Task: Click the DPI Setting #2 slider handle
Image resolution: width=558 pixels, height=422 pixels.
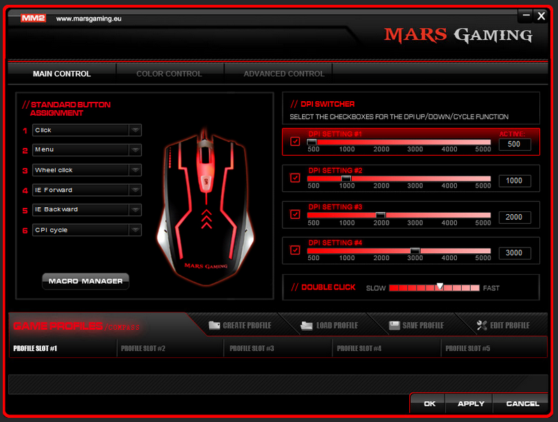Action: (x=346, y=179)
